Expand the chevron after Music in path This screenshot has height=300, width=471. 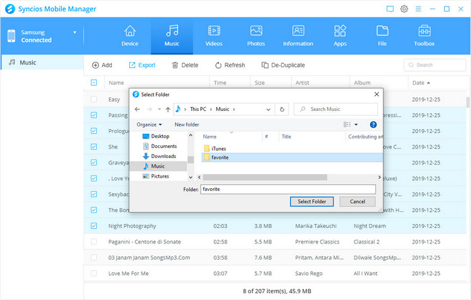(x=234, y=110)
